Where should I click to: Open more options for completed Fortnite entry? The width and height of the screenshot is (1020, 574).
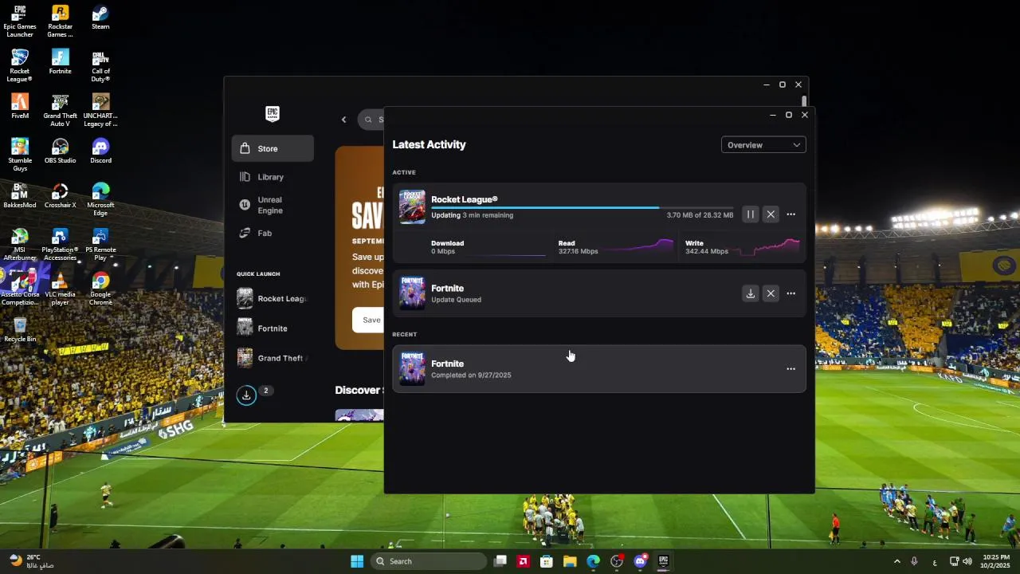tap(790, 369)
